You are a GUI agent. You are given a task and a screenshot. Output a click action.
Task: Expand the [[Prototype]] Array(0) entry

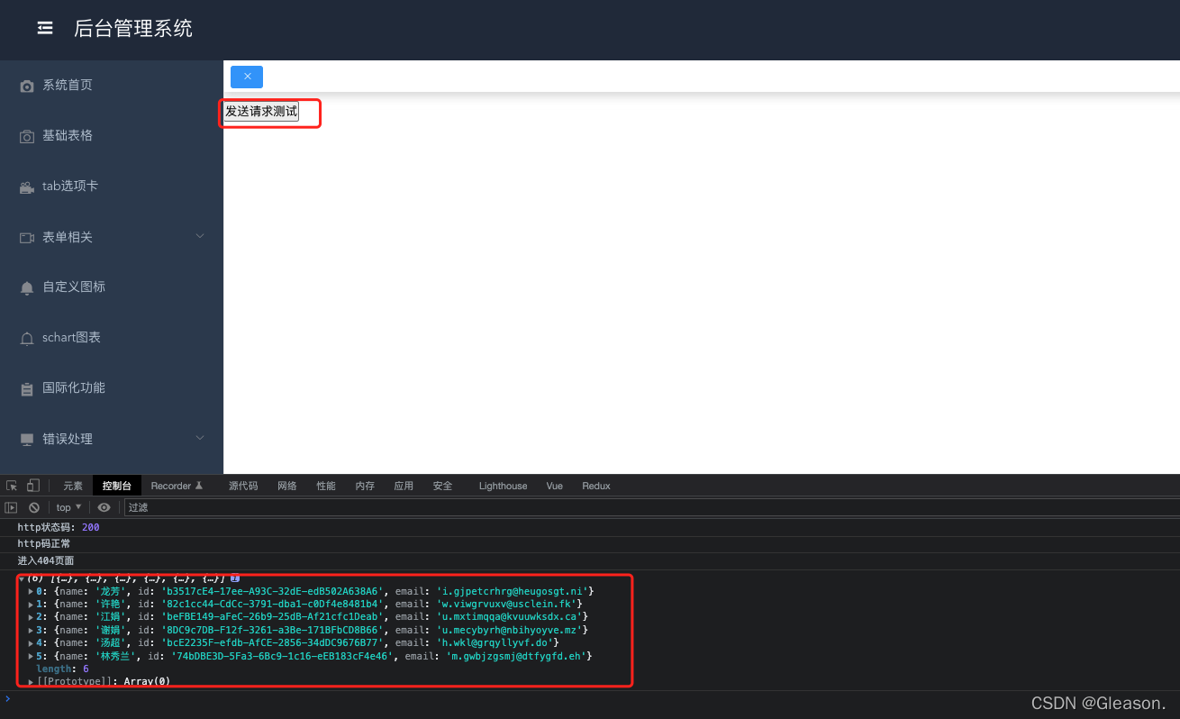32,682
